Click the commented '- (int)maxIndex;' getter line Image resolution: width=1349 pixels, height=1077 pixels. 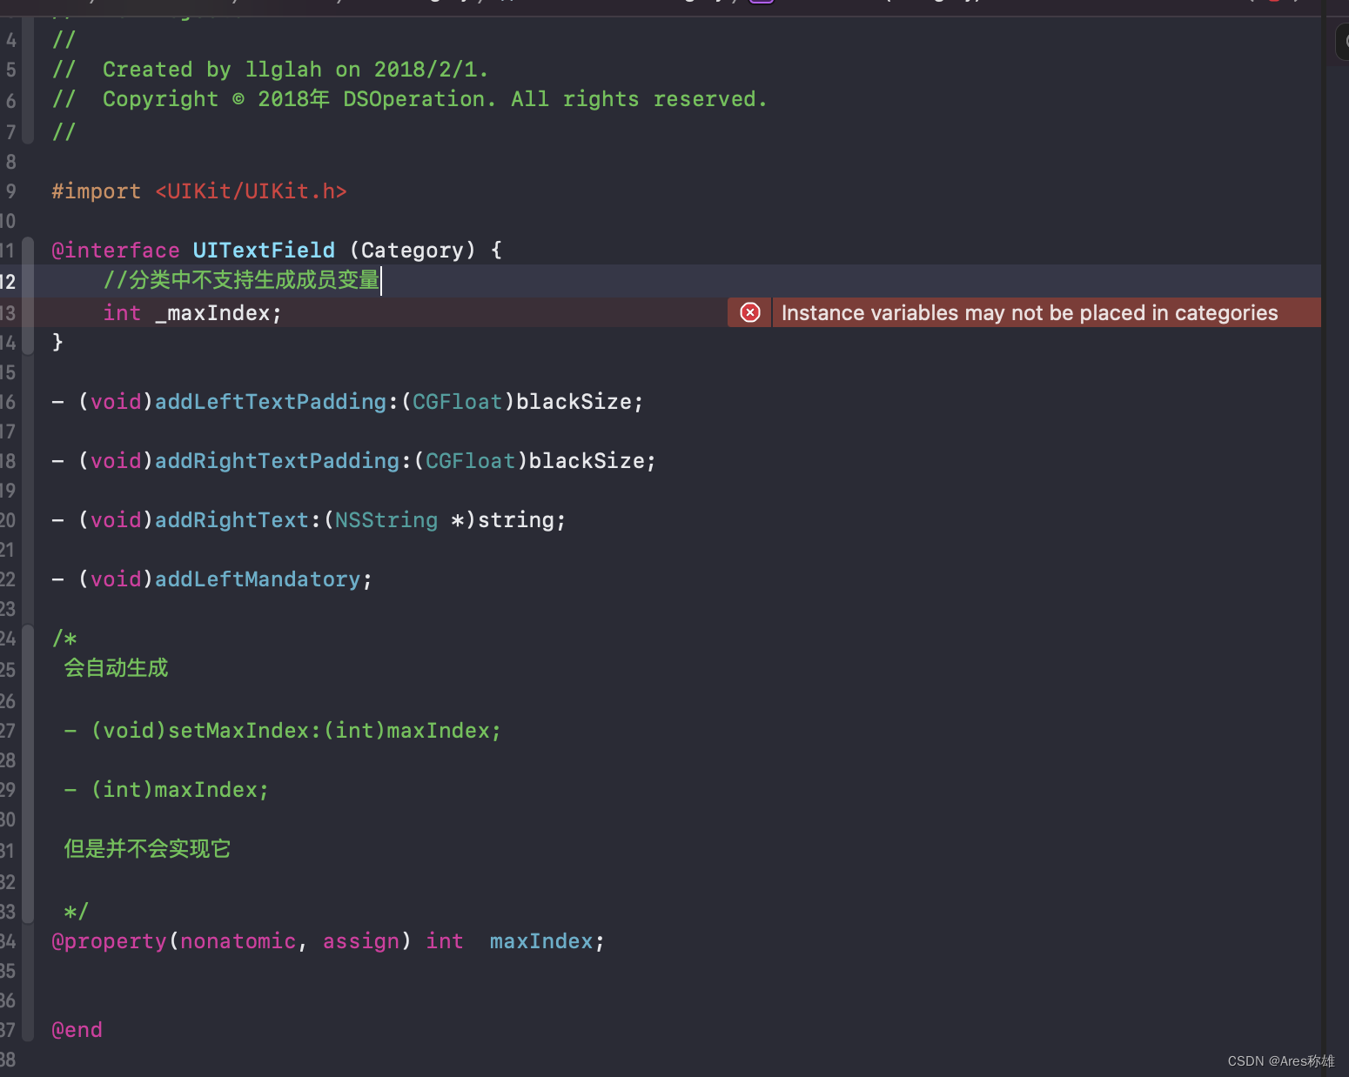click(x=166, y=790)
